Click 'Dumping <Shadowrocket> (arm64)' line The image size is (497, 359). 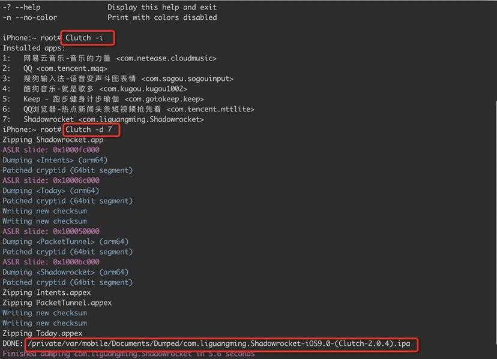pos(65,272)
